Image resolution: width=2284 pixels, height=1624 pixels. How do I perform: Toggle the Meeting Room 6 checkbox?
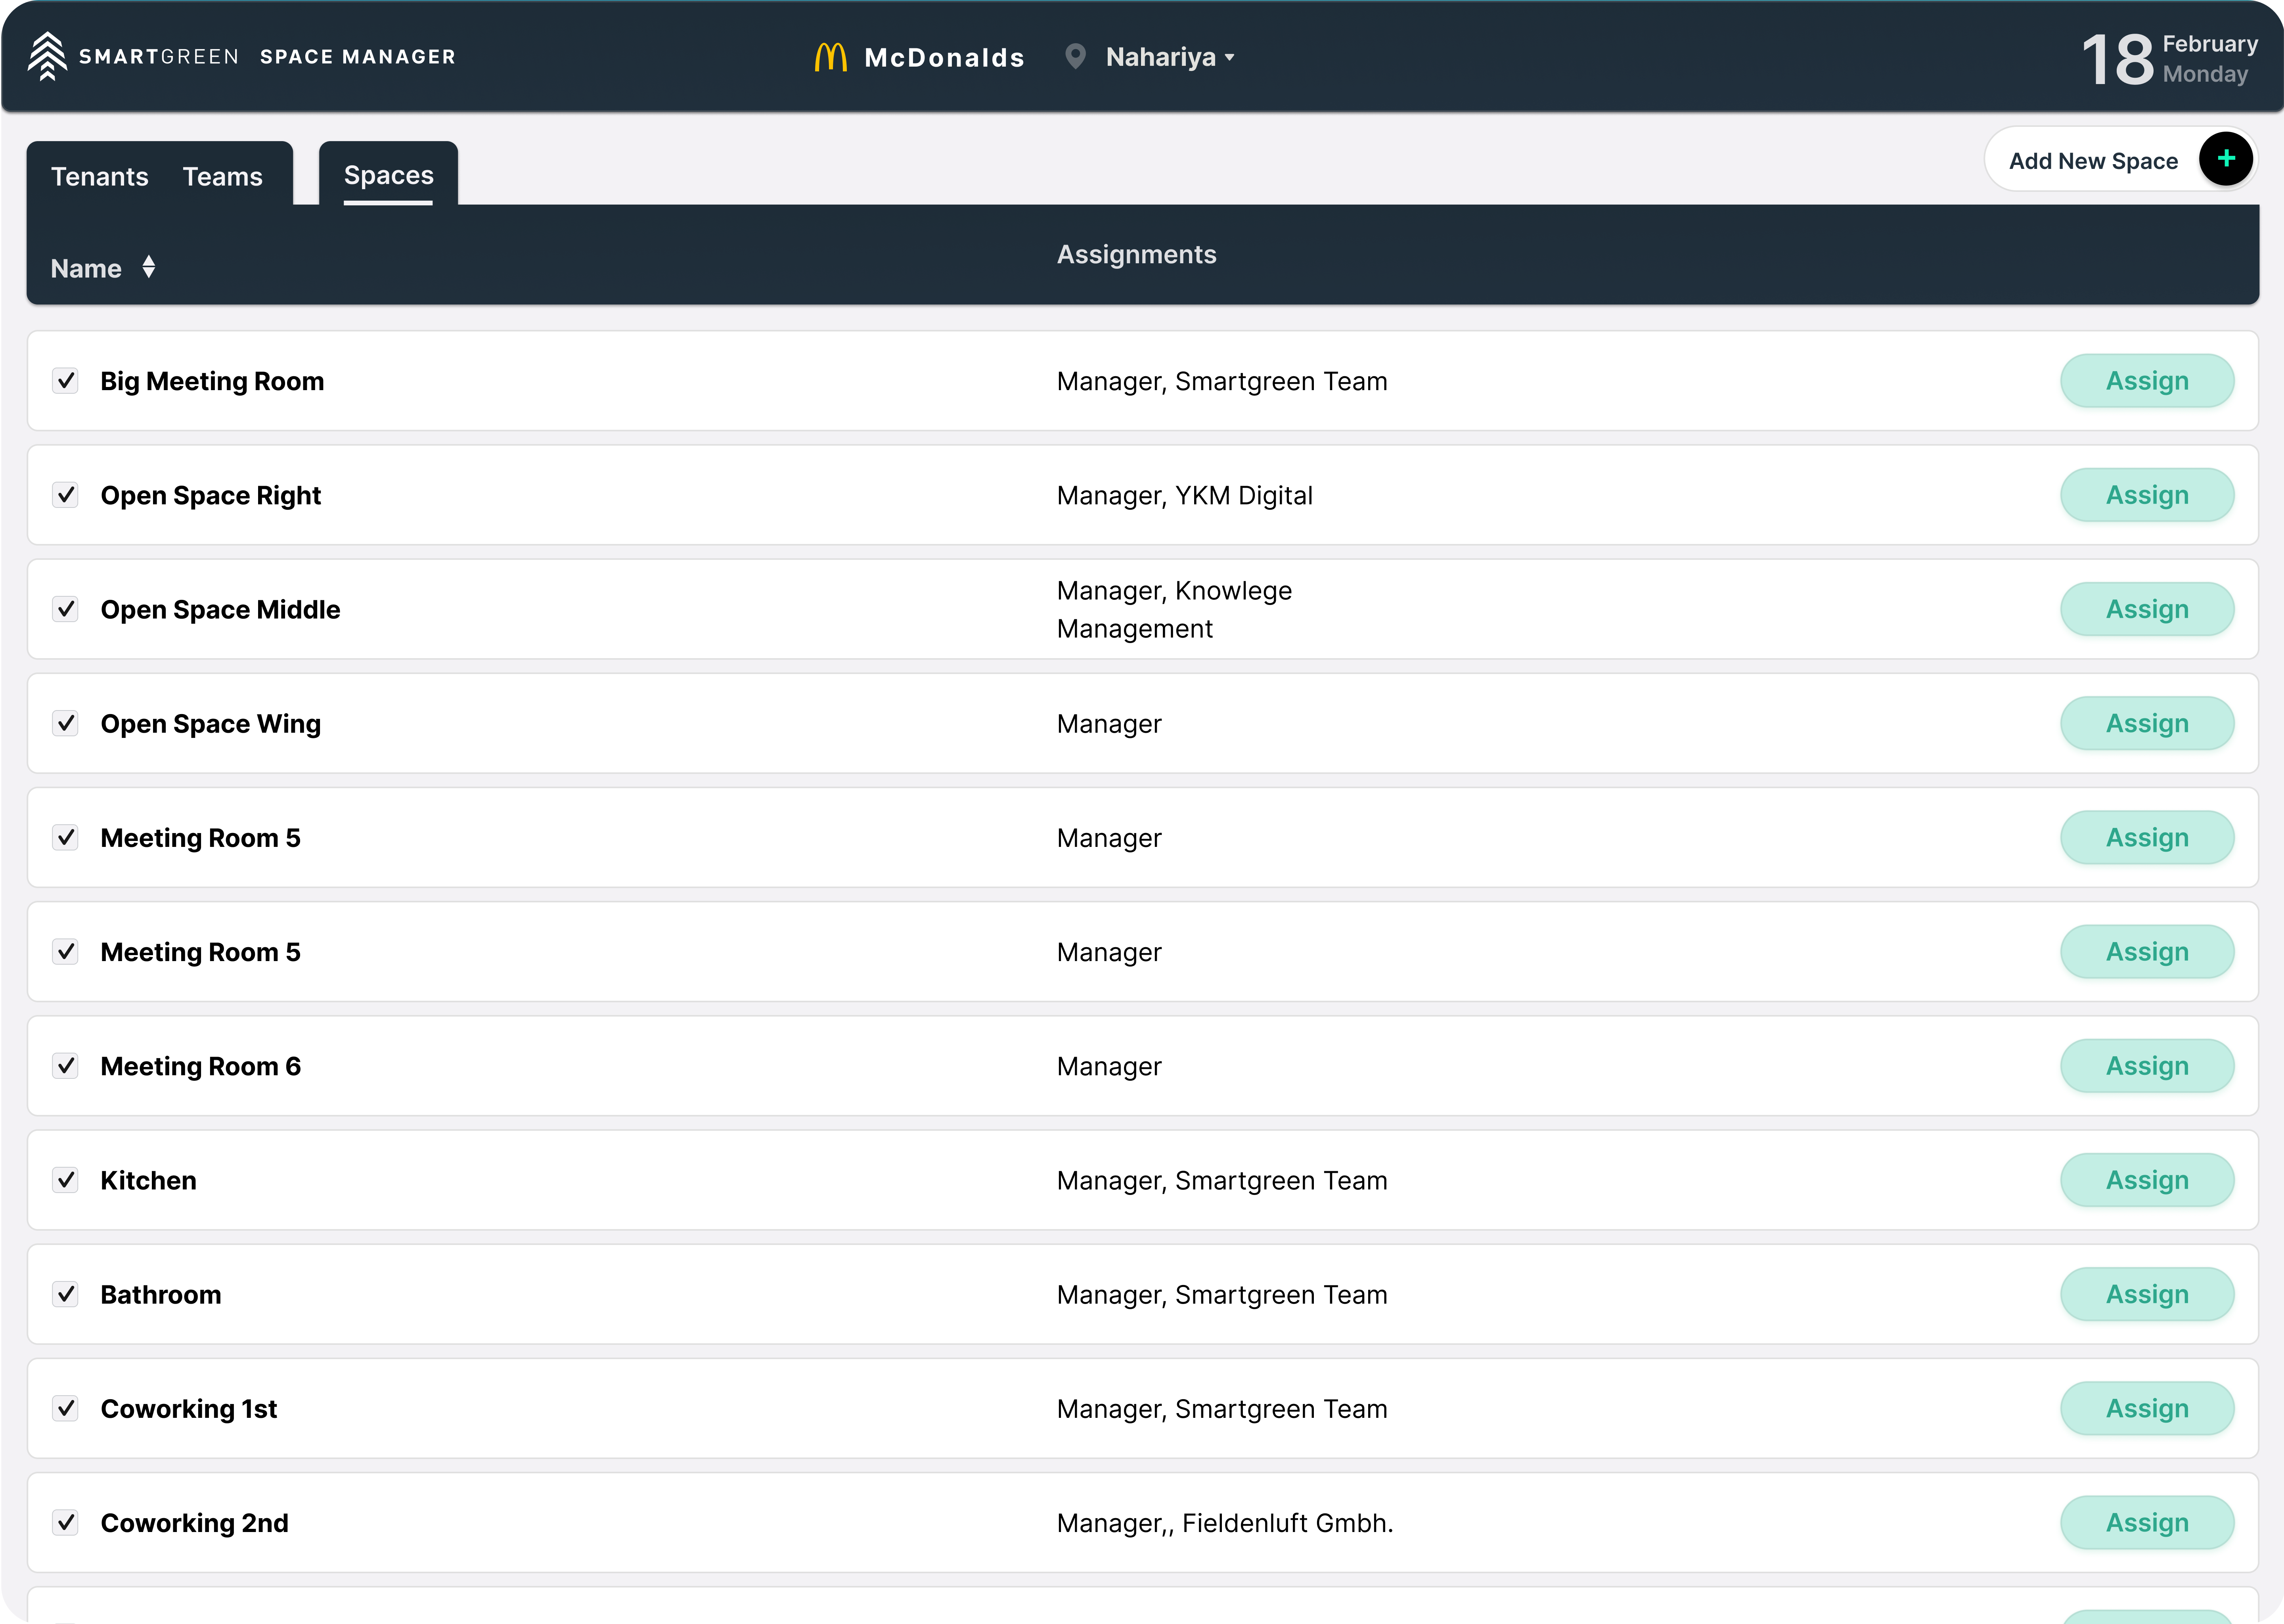coord(66,1066)
